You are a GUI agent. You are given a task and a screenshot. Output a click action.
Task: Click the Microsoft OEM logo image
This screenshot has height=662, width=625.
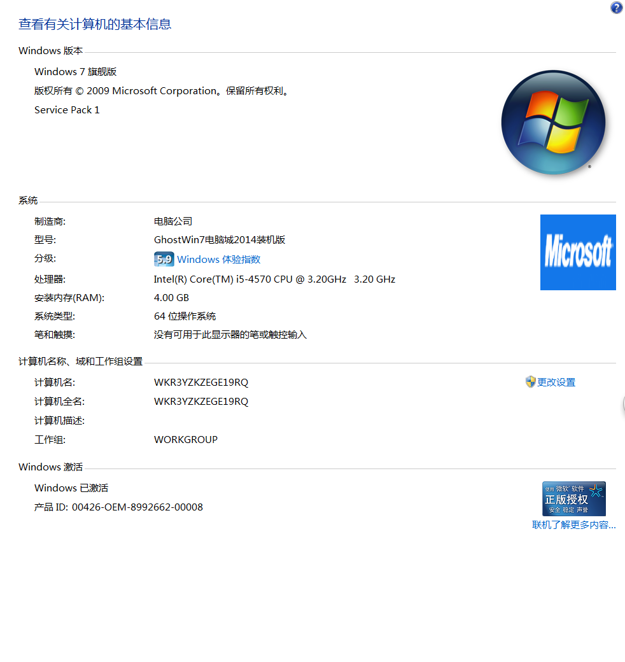(578, 253)
